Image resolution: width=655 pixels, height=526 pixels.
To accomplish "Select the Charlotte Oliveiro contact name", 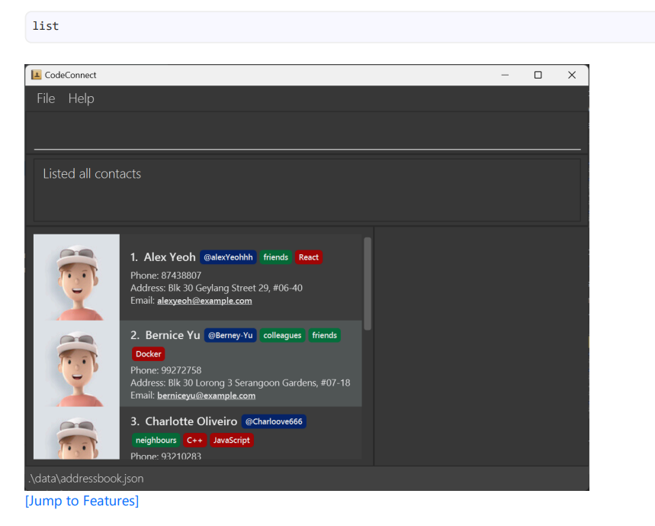I will click(191, 421).
